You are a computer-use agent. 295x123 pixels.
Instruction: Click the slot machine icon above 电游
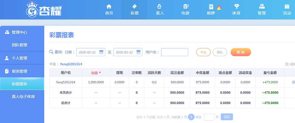point(186,7)
